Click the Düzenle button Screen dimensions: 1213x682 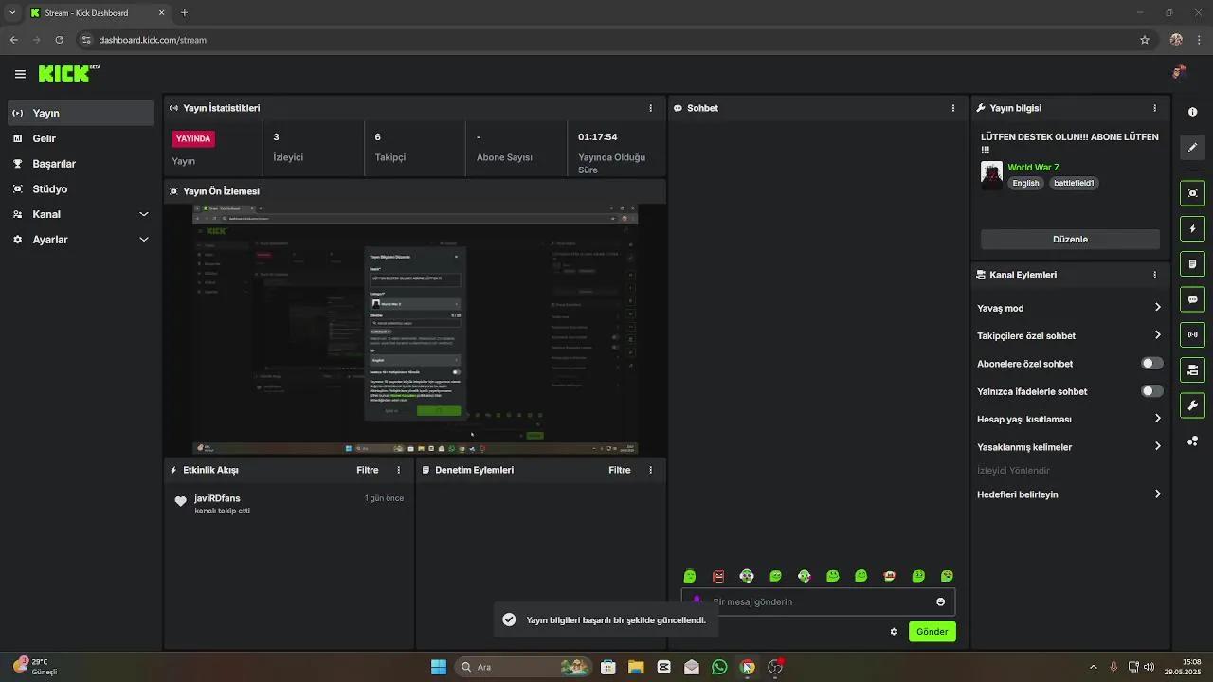point(1070,240)
